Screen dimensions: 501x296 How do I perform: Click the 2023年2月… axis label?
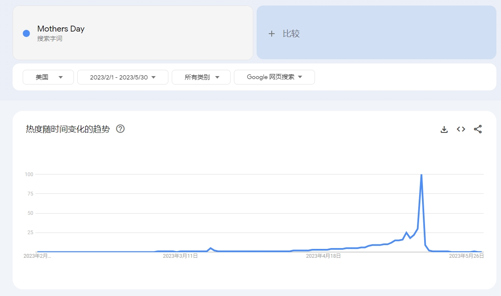point(37,256)
